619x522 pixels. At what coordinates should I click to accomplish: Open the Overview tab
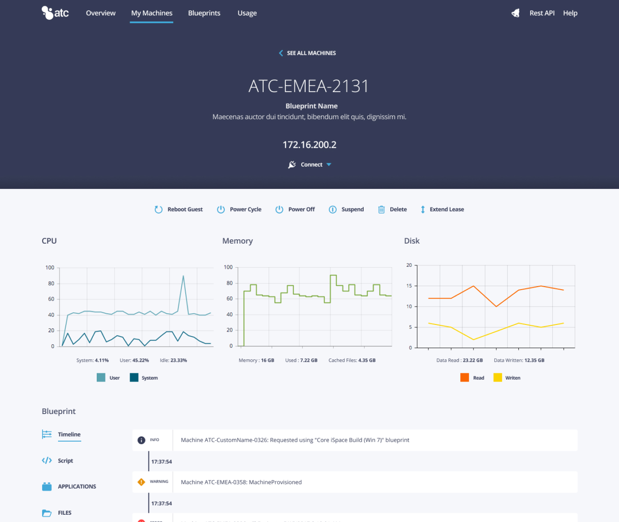point(101,13)
